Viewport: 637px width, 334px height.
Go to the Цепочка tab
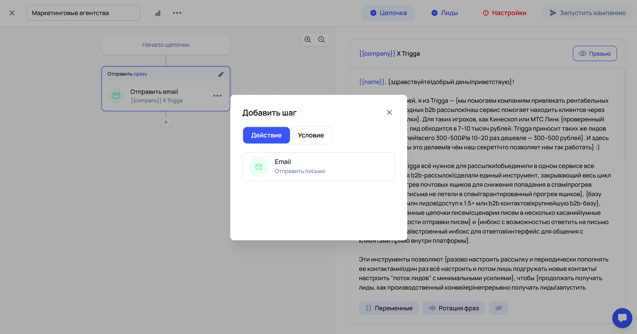point(388,13)
